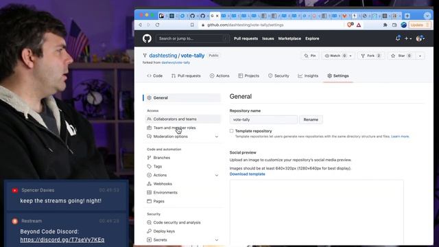This screenshot has width=439, height=247.
Task: Open Issues in top navigation
Action: point(268,38)
